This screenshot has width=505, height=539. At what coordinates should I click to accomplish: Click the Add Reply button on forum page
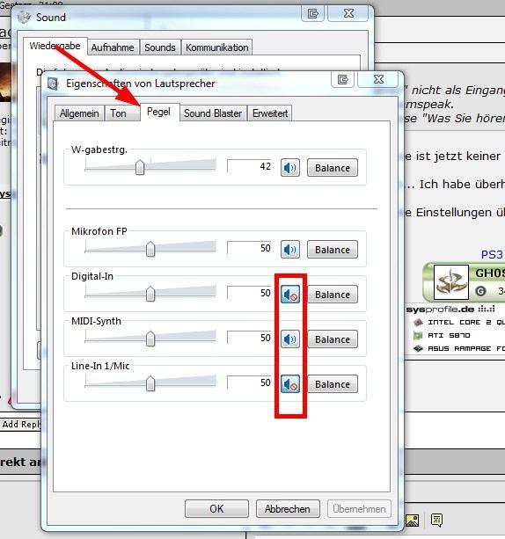20,424
